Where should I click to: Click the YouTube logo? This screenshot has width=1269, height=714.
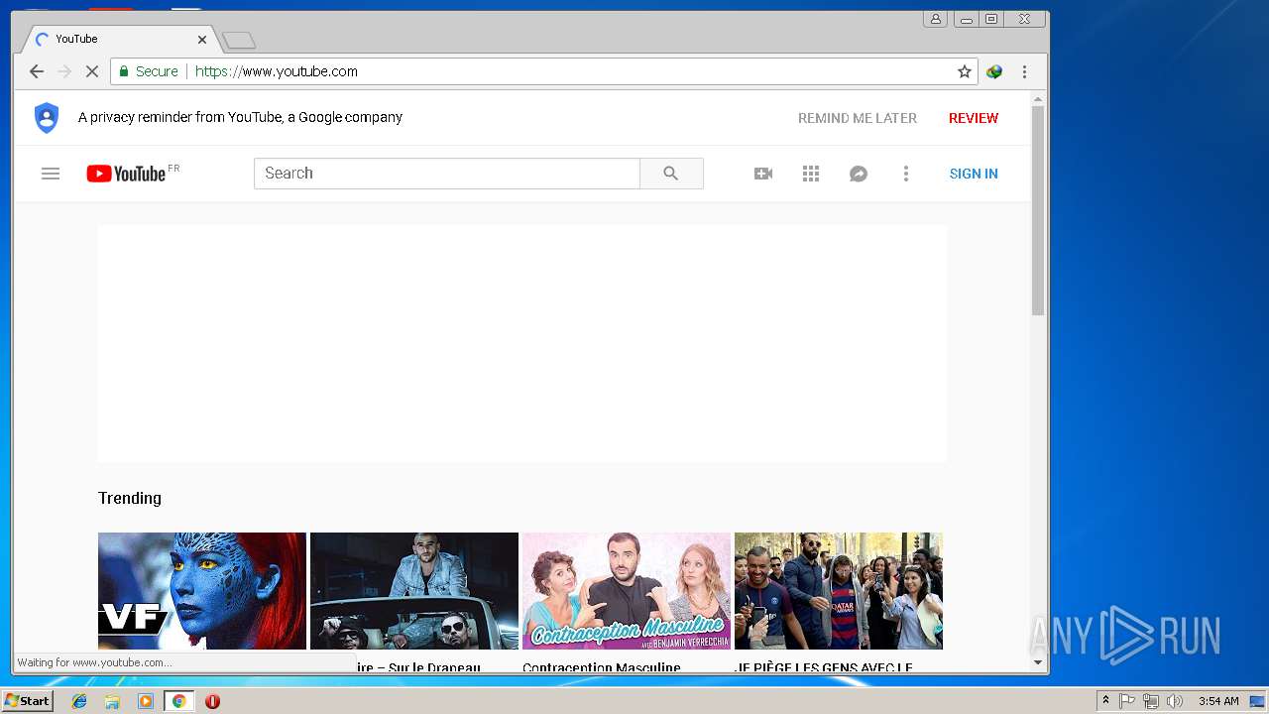[126, 174]
